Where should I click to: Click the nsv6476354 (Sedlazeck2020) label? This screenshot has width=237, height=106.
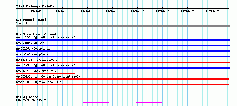click(x=37, y=60)
